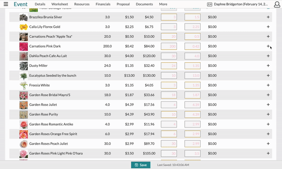Click plus icon for Brazzilea Brunia Silver

(268, 17)
